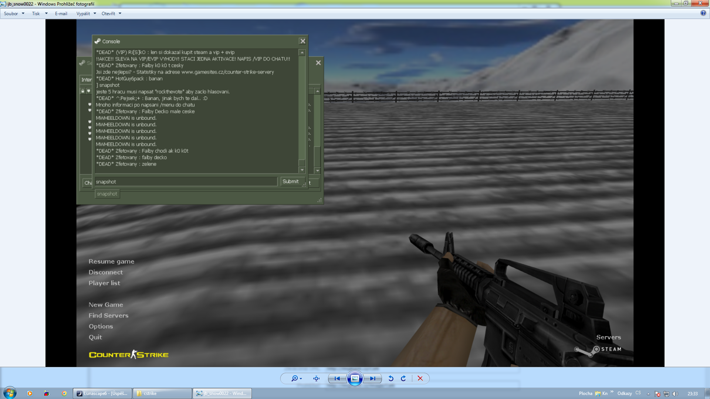Expand the Vypálit dropdown arrow
This screenshot has height=399, width=710.
click(95, 14)
